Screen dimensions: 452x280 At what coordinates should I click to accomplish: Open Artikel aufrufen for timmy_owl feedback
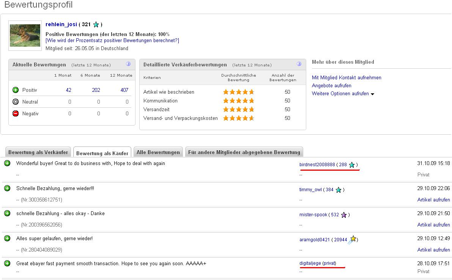(x=433, y=200)
